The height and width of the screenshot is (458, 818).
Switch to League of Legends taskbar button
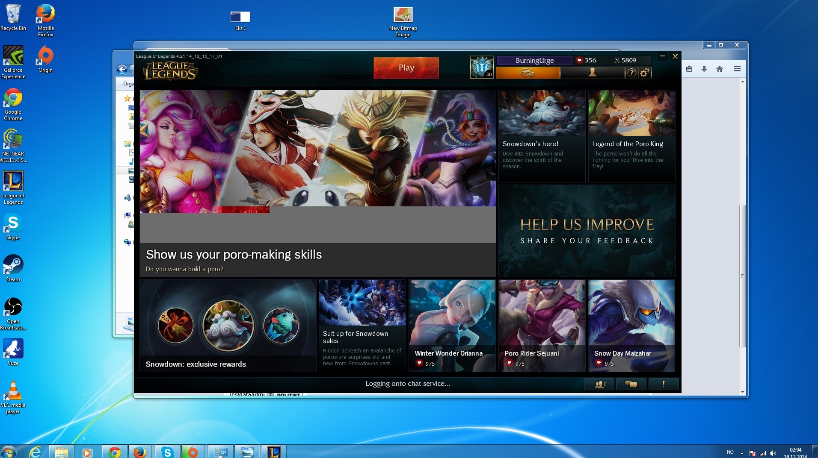[274, 452]
